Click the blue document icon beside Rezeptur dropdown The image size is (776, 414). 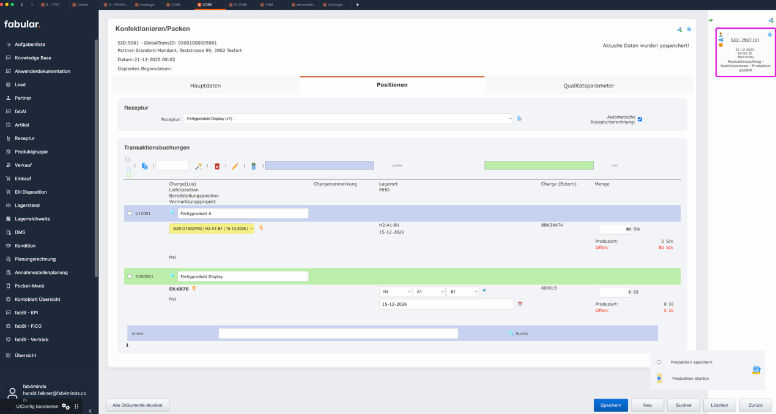coord(519,119)
